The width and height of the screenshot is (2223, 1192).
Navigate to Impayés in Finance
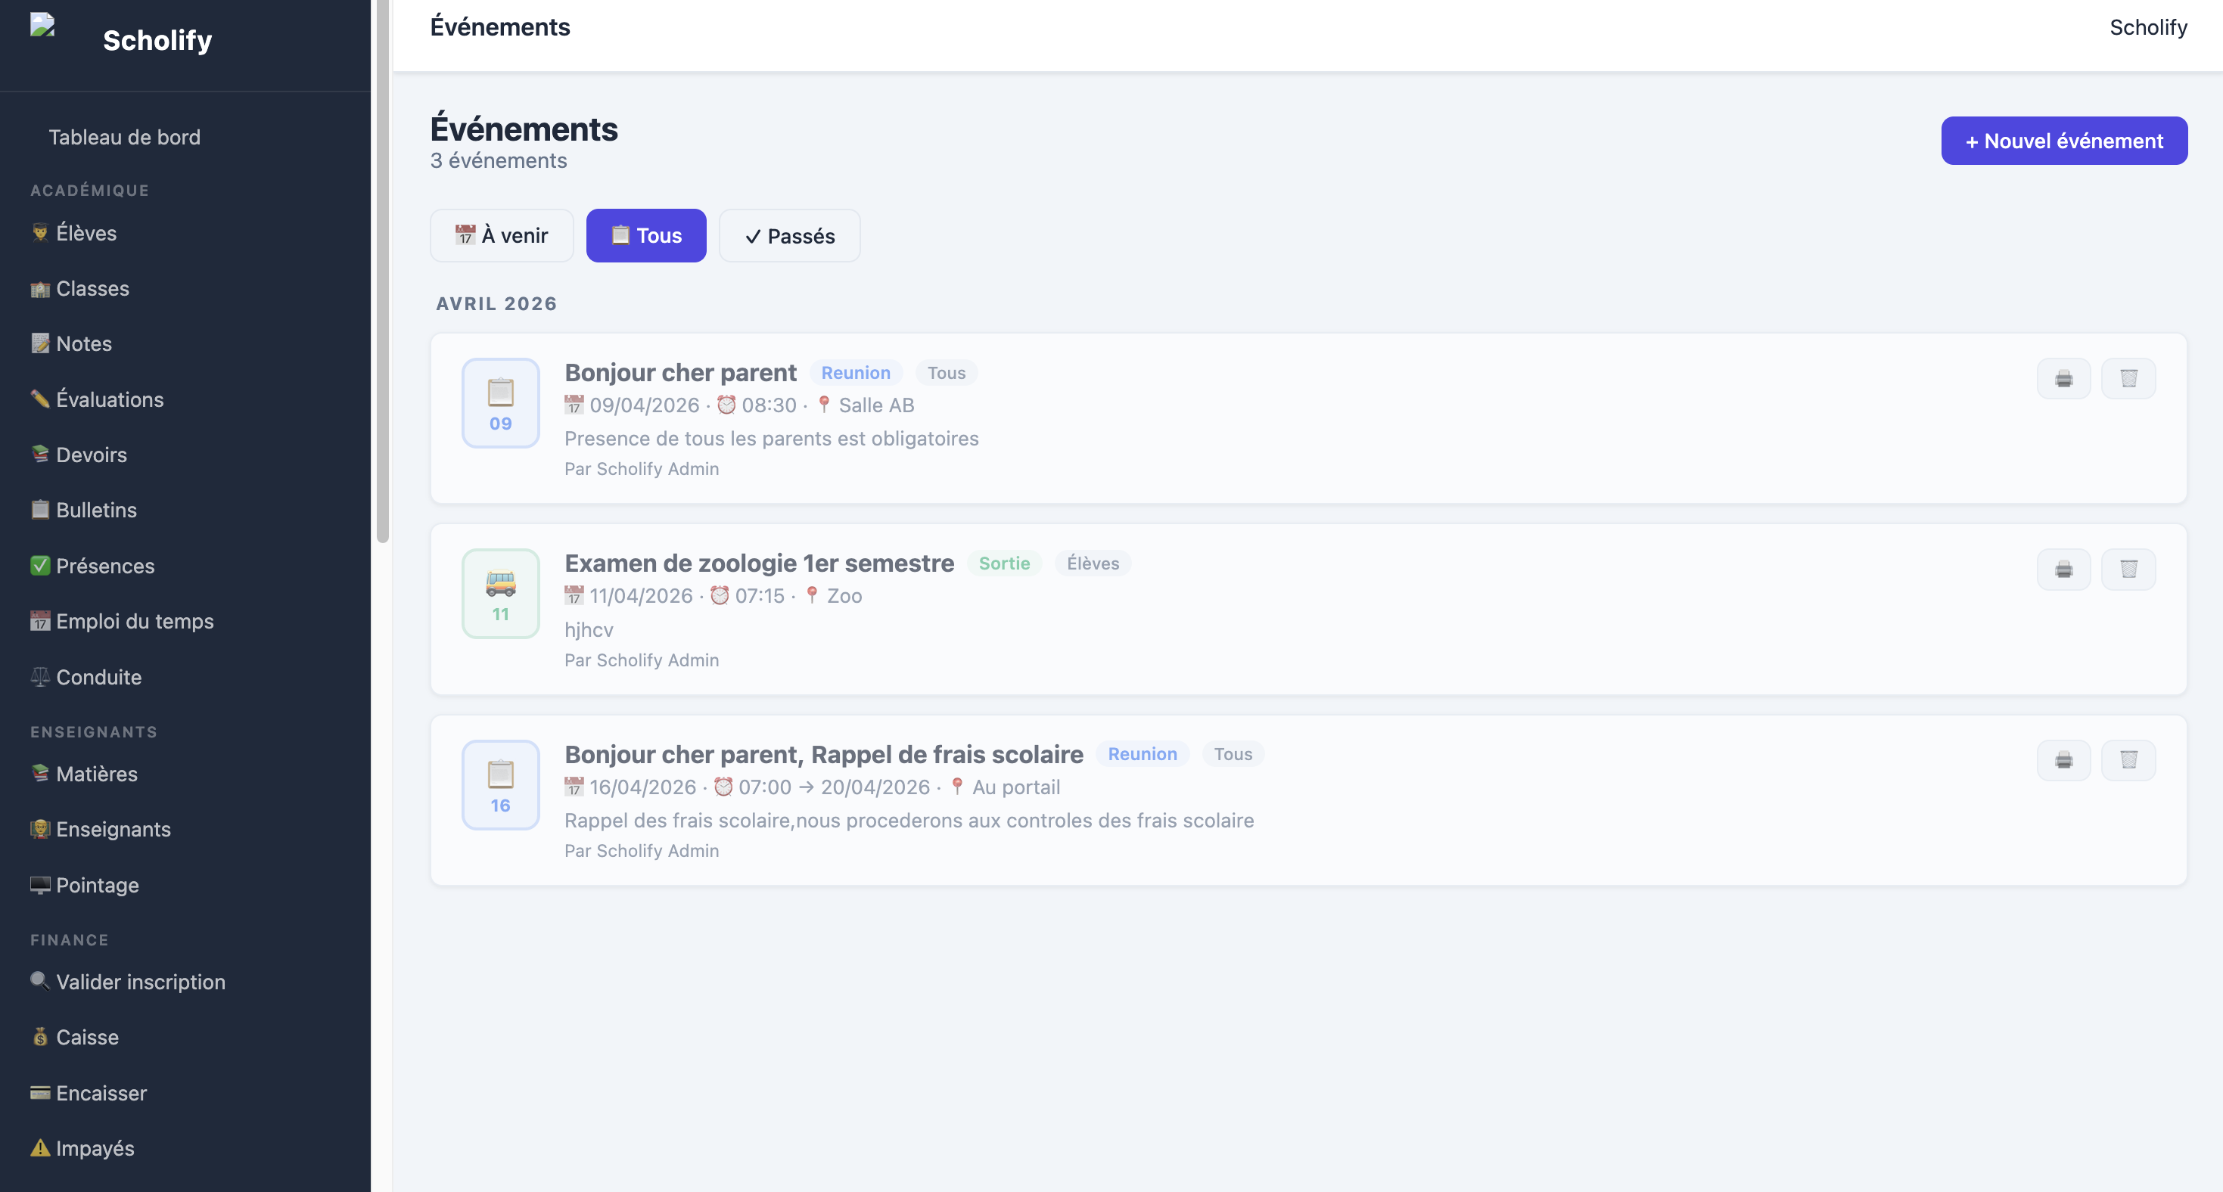[95, 1148]
